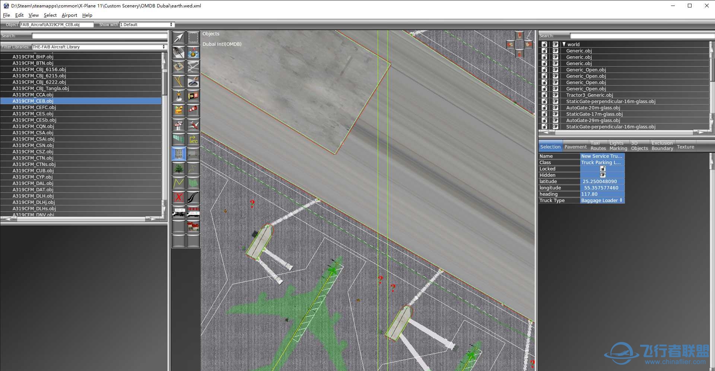This screenshot has width=715, height=371.
Task: Collapse the world hierarchy triangle
Action: pyautogui.click(x=564, y=44)
